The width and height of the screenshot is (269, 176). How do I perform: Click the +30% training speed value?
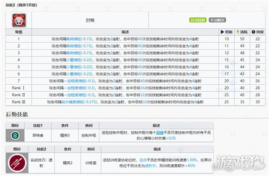tap(192, 160)
